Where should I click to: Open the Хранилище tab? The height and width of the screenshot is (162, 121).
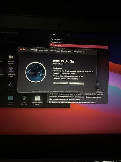[55, 51]
